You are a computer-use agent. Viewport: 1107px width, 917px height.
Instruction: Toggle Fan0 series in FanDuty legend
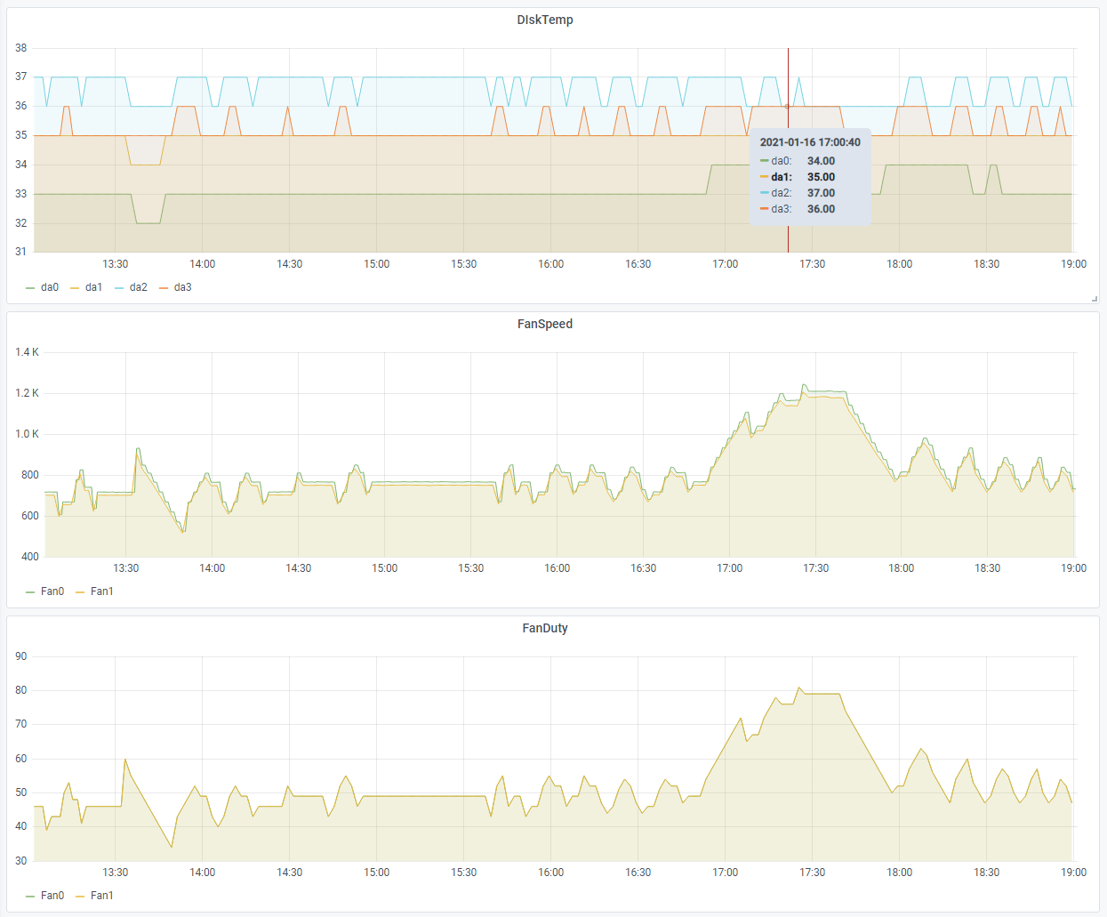tap(52, 896)
